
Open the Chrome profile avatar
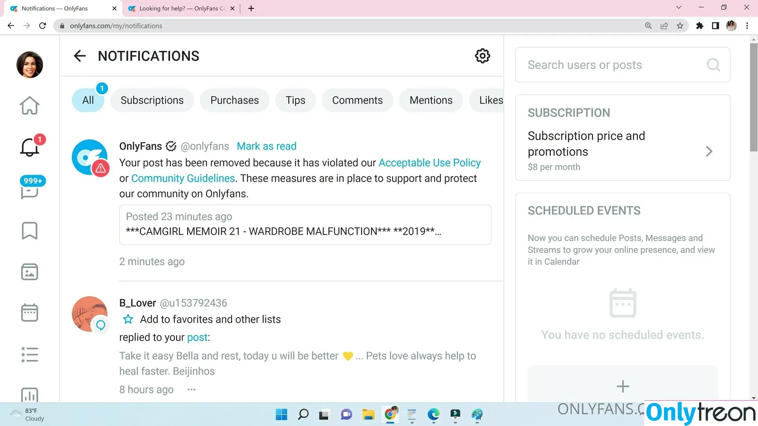click(731, 26)
